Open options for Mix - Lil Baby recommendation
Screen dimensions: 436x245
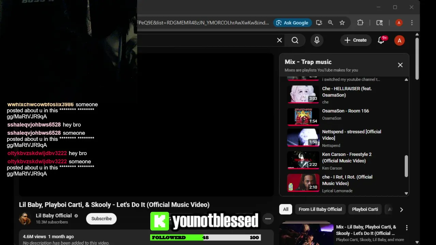pyautogui.click(x=407, y=228)
